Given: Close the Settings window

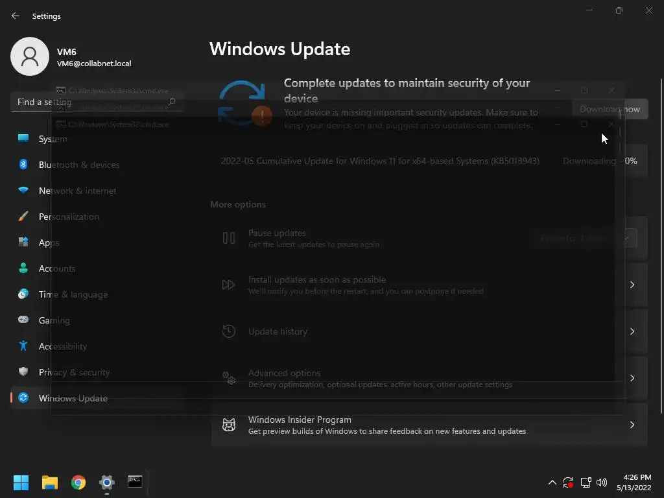Looking at the screenshot, I should pos(648,10).
